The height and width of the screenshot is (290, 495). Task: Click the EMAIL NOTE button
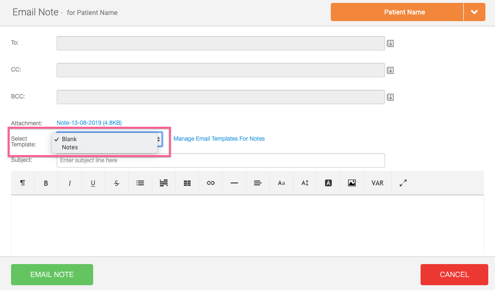52,275
